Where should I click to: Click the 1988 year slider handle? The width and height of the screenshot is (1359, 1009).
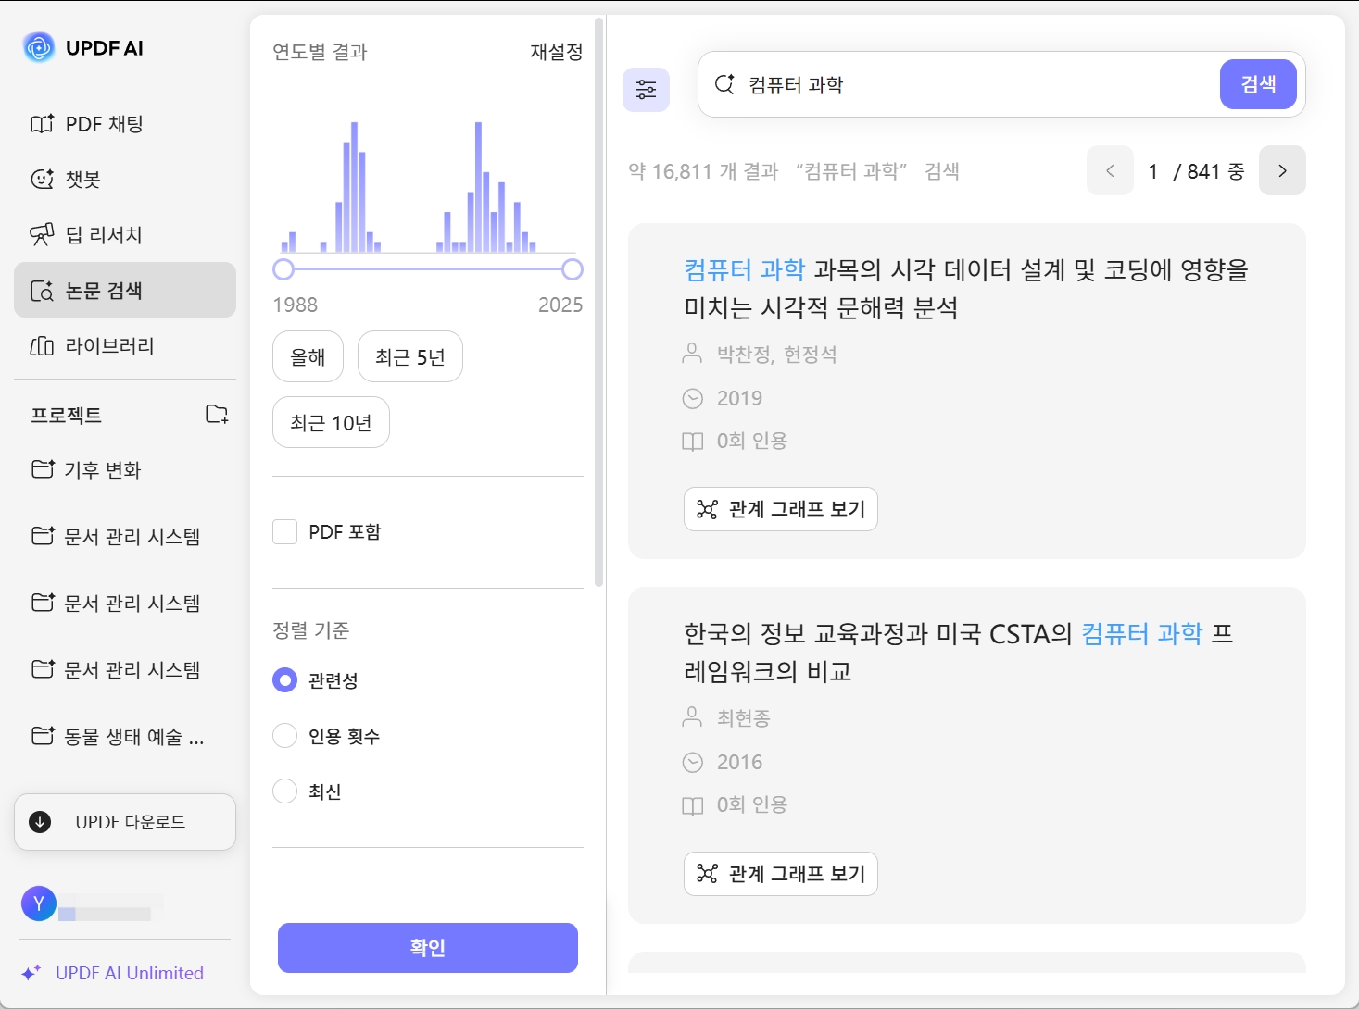click(283, 269)
